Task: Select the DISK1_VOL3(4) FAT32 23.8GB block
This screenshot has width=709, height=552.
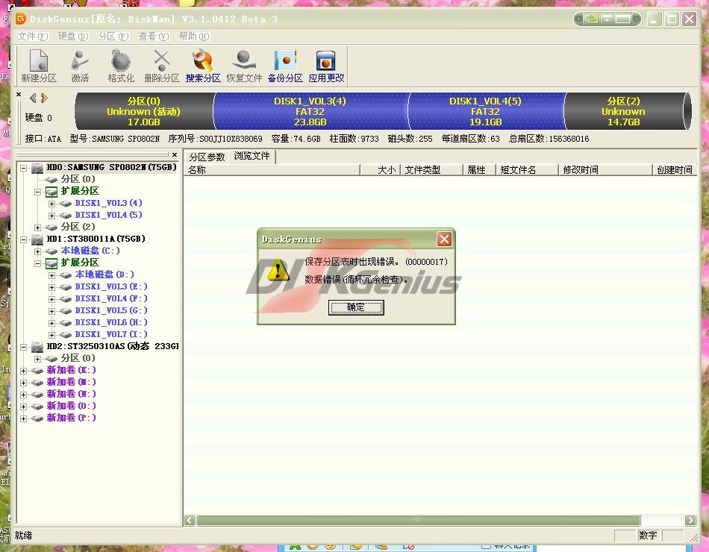Action: pos(310,111)
